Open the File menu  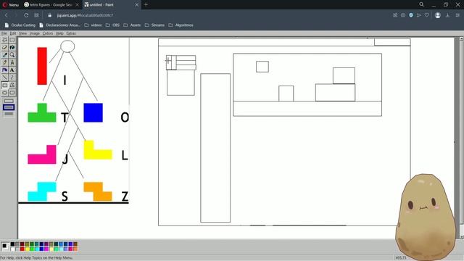[4, 33]
